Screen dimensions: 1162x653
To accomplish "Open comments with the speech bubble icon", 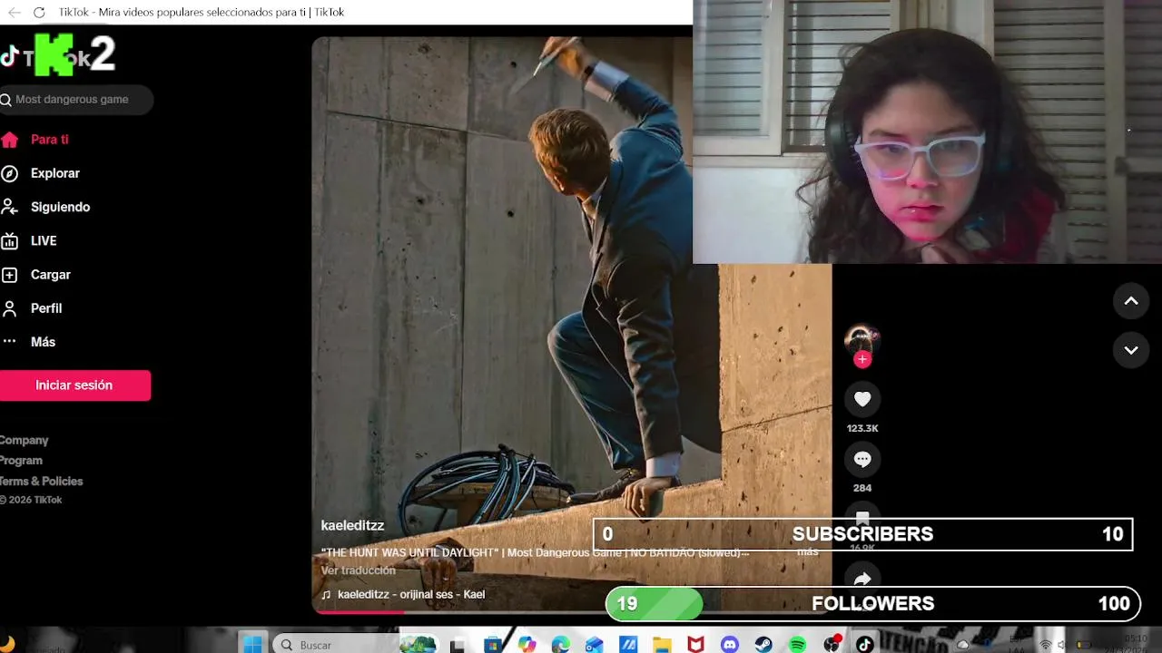I will pos(862,459).
